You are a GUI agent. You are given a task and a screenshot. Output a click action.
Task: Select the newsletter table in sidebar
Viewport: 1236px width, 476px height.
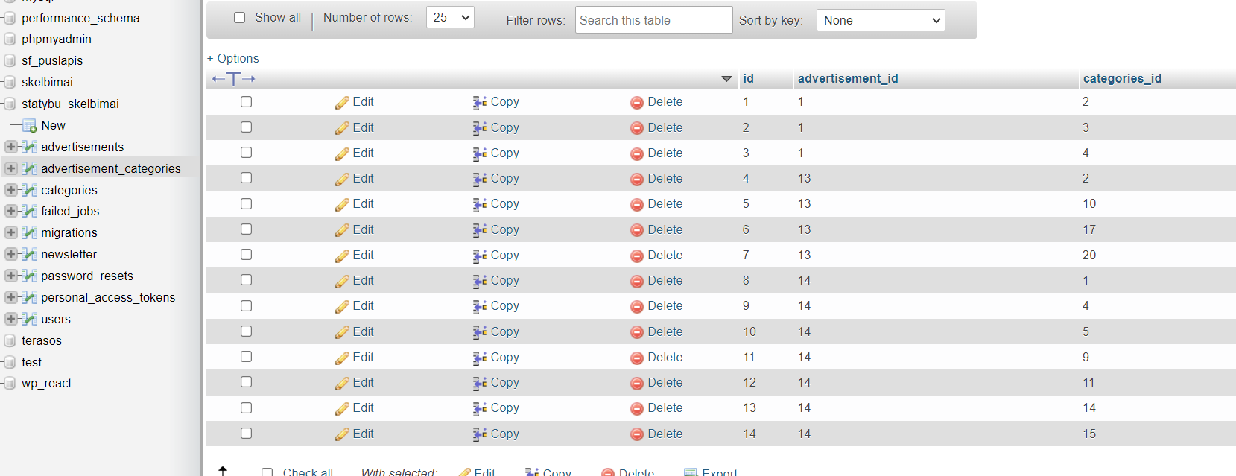[69, 254]
